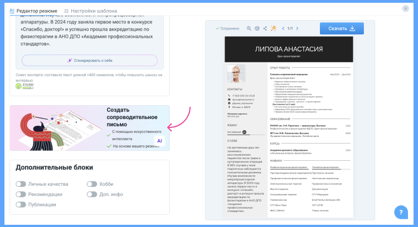
Task: Zoom the resume preview with magnifier icon
Action: click(x=249, y=28)
